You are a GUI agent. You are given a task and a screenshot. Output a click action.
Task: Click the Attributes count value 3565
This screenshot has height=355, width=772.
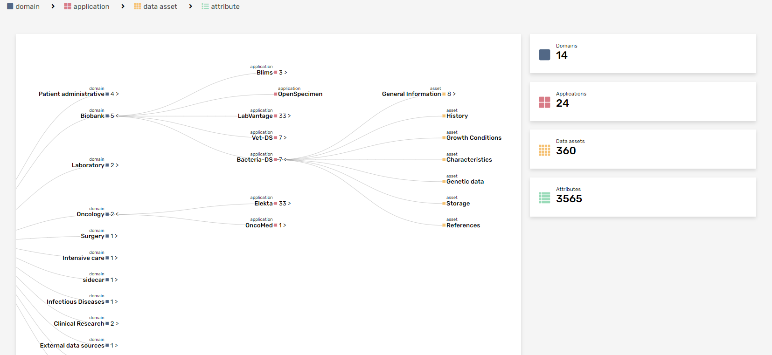pos(569,199)
